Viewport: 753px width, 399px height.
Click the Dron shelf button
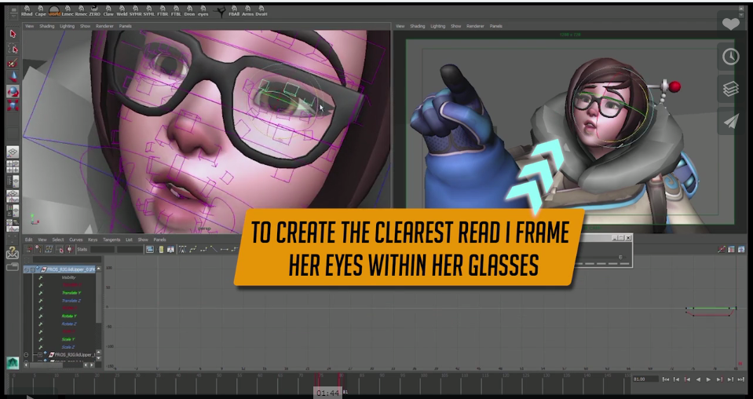(x=190, y=11)
